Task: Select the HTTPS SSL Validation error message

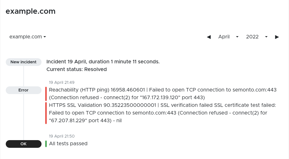Action: pyautogui.click(x=162, y=113)
